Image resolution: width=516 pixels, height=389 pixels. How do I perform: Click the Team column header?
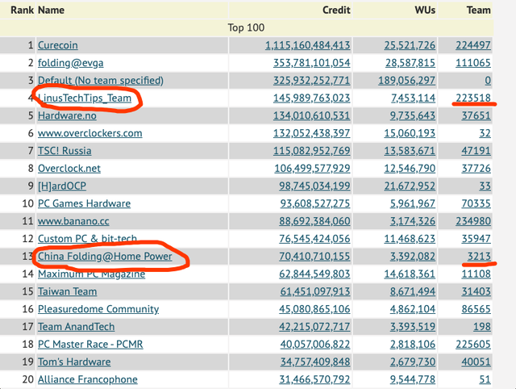pyautogui.click(x=479, y=10)
